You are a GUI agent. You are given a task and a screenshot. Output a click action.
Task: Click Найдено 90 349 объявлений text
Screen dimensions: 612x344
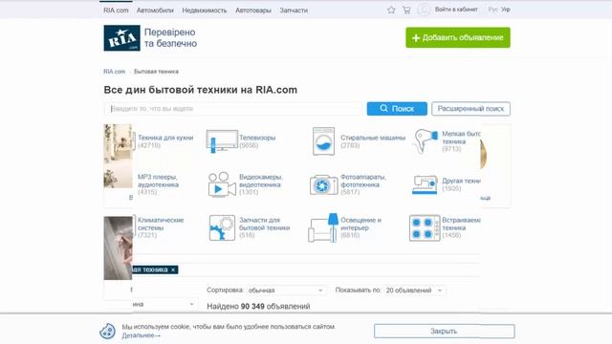258,307
